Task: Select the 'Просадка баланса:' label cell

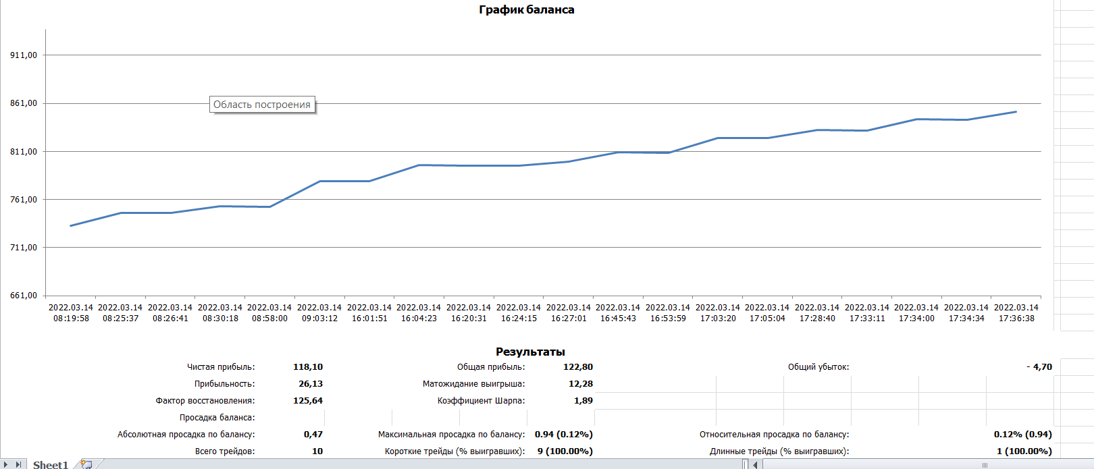Action: pyautogui.click(x=217, y=418)
